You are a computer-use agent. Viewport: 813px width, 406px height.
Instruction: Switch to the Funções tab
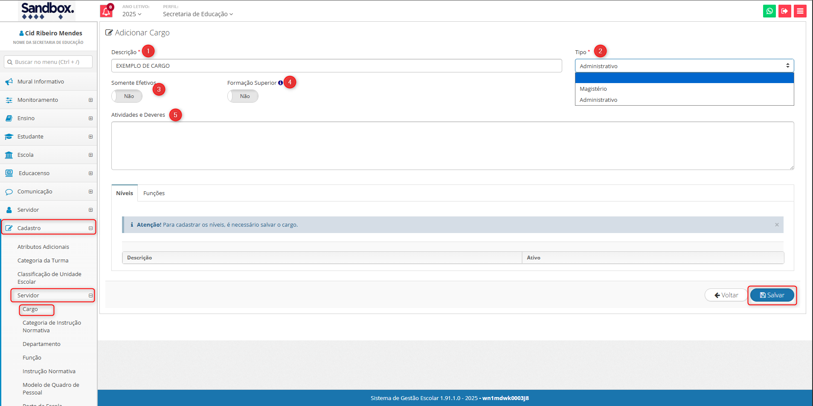point(154,193)
